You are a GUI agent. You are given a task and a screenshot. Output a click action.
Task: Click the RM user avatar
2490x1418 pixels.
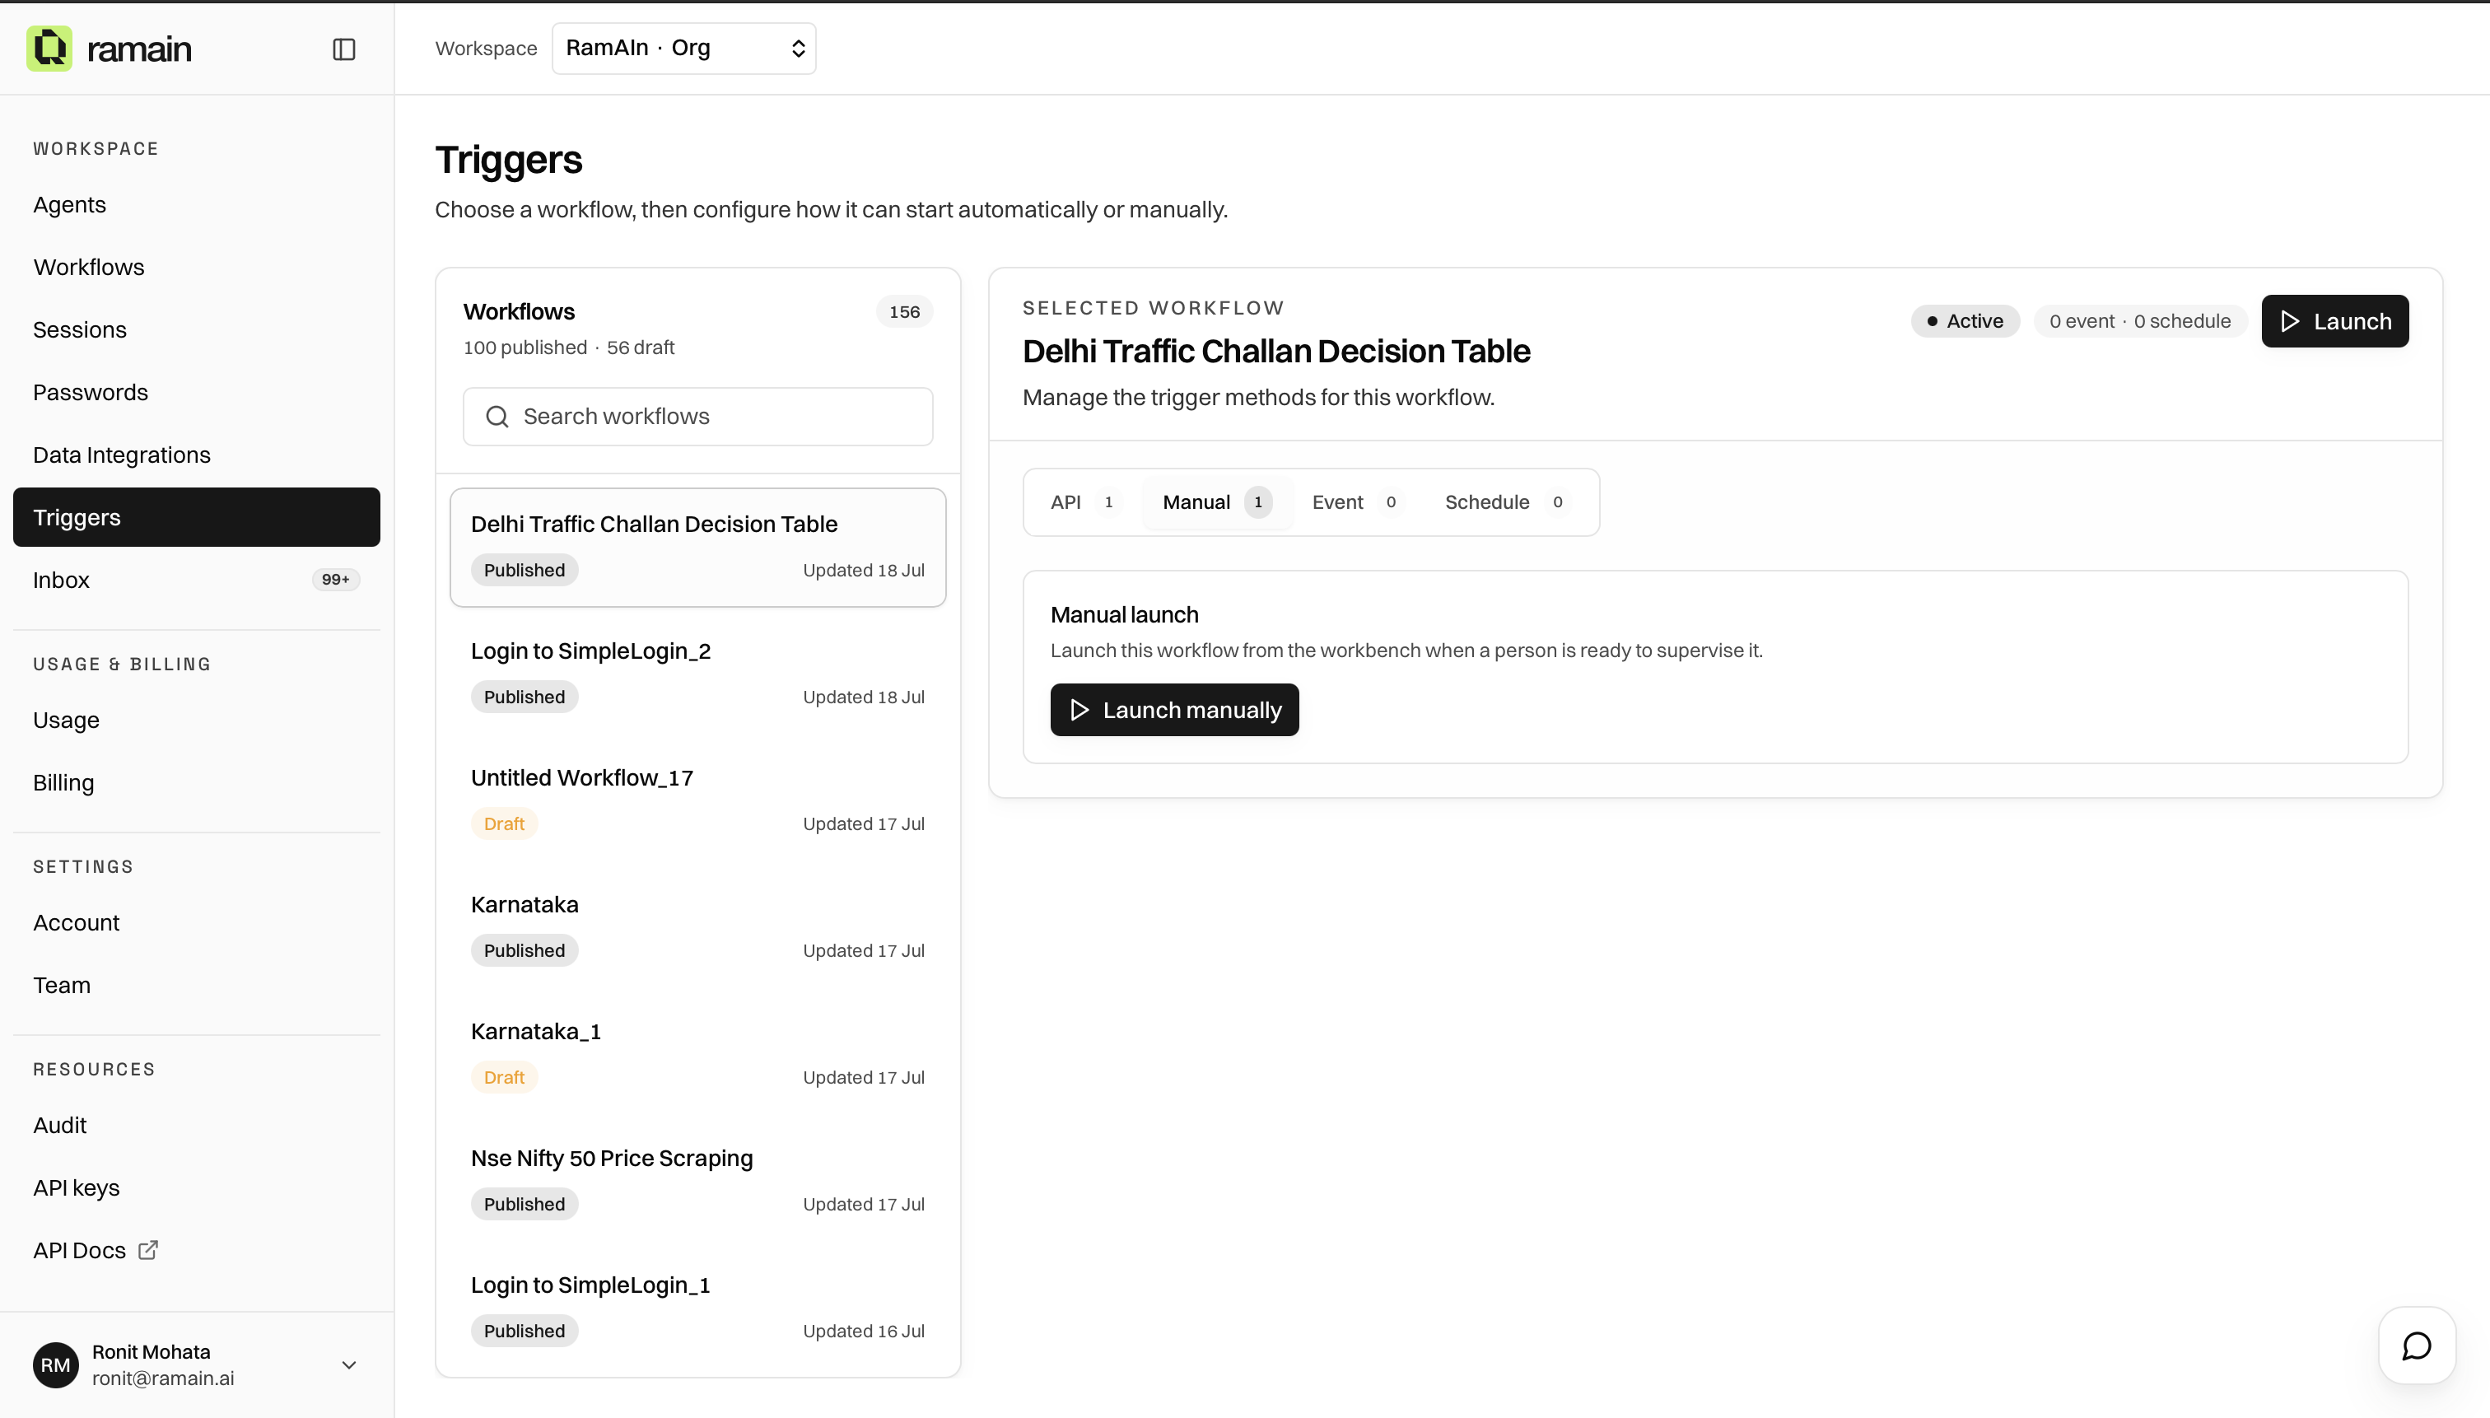point(55,1364)
